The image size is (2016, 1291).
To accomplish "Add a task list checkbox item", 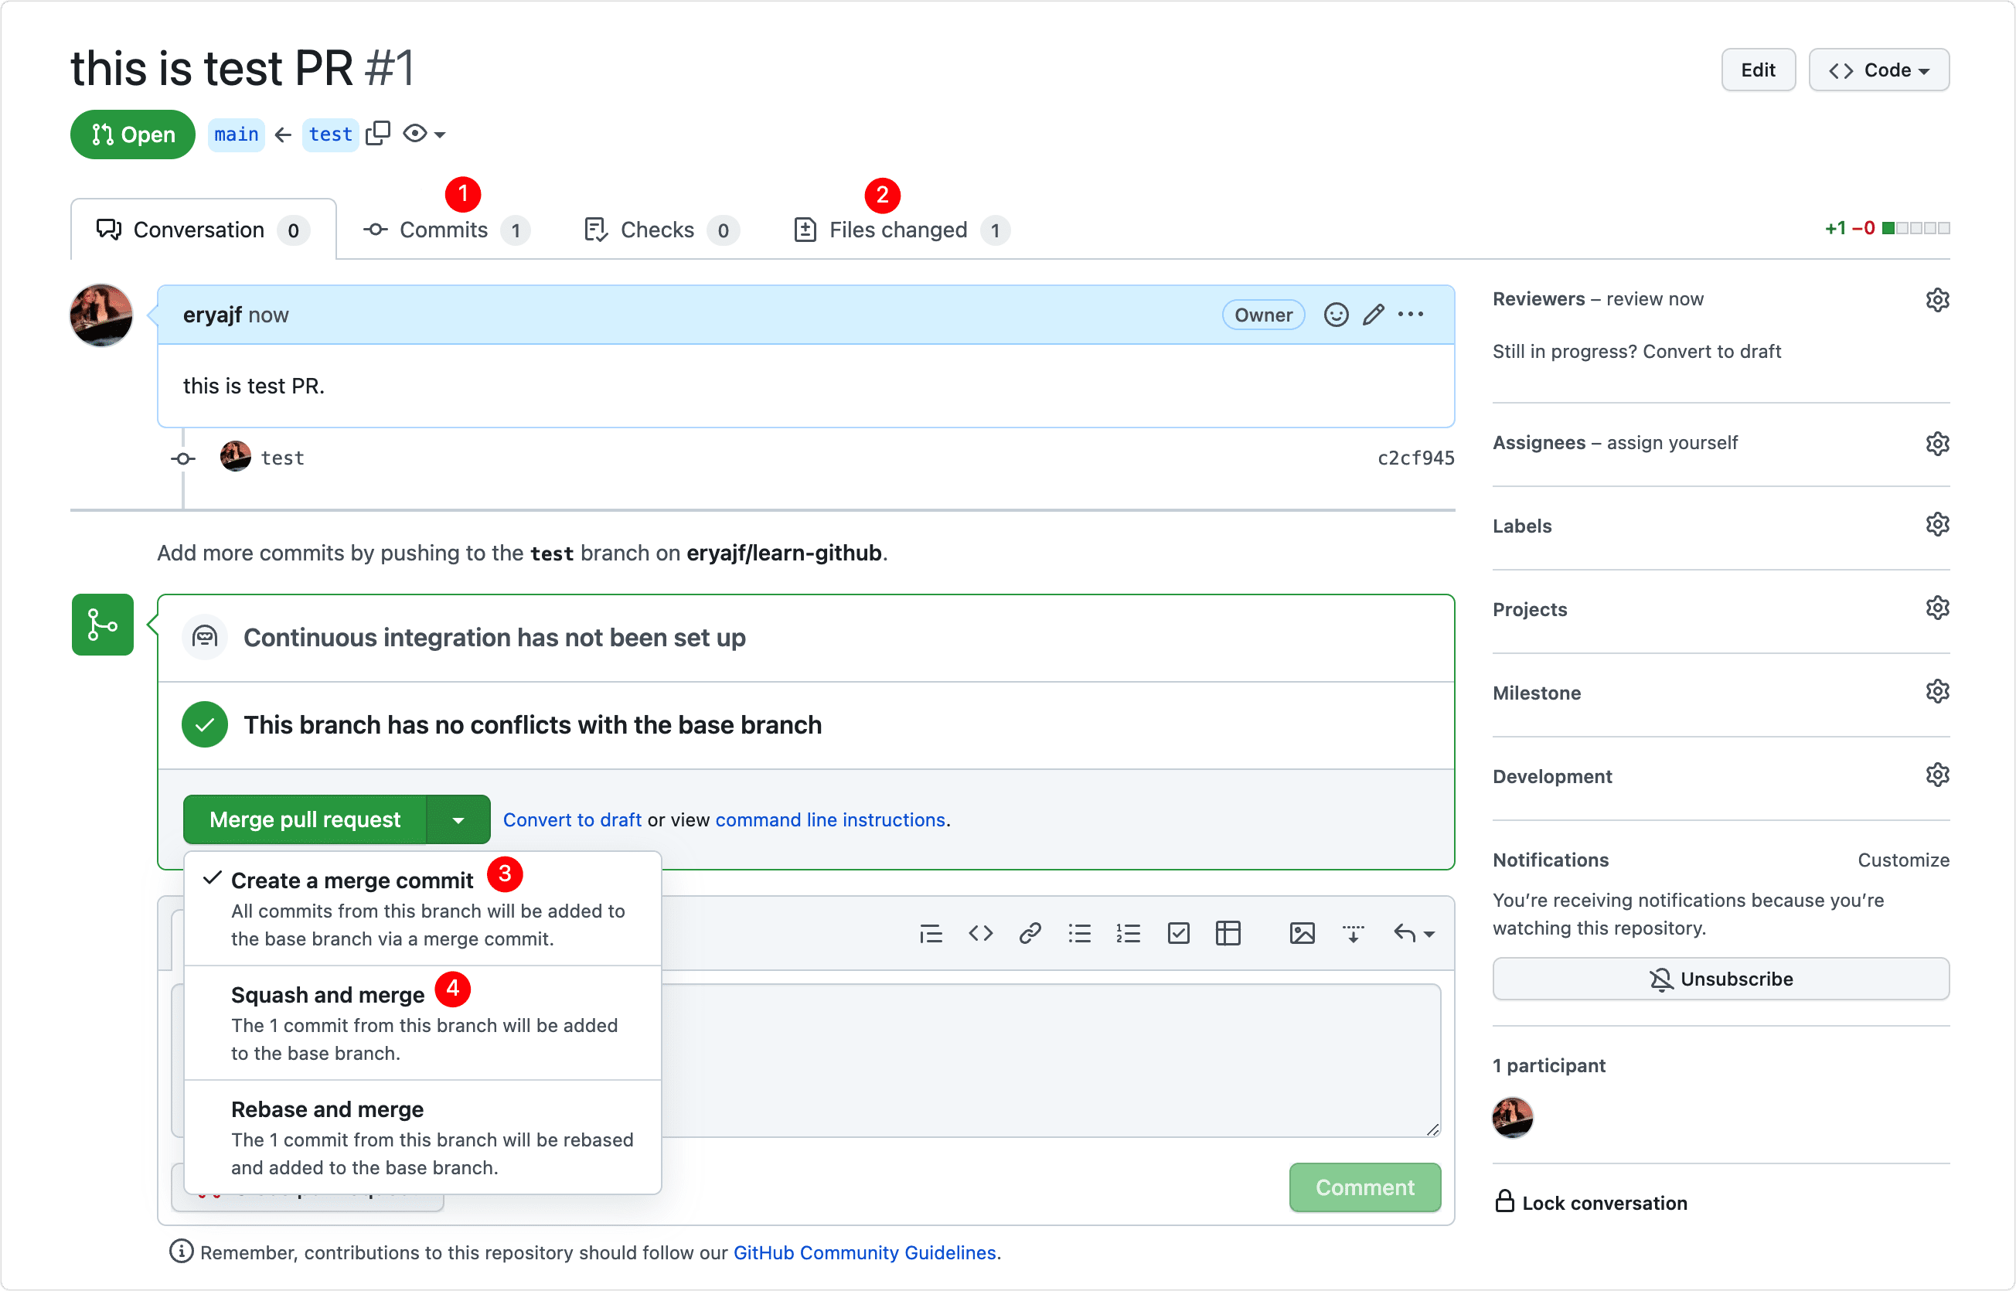I will pyautogui.click(x=1178, y=933).
